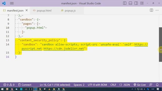Split the editor to the right

pyautogui.click(x=151, y=10)
